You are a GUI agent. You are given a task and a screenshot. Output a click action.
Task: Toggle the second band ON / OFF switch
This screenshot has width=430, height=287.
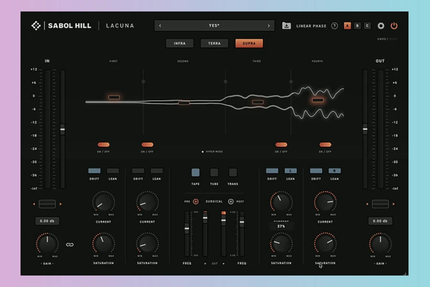pyautogui.click(x=147, y=145)
